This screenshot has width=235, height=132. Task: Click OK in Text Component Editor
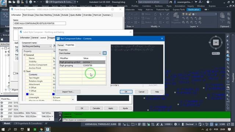[x=126, y=92]
